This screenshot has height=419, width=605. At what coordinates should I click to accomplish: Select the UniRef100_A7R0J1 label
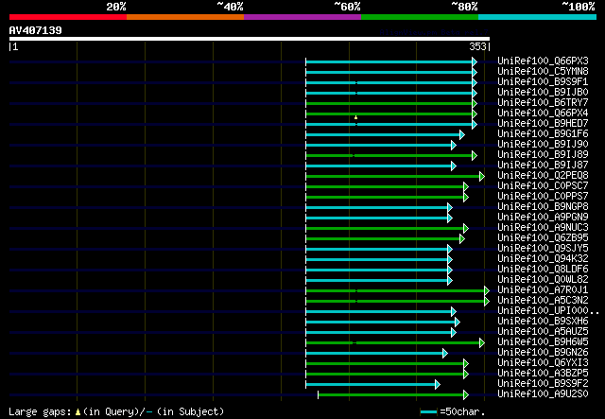tap(543, 290)
